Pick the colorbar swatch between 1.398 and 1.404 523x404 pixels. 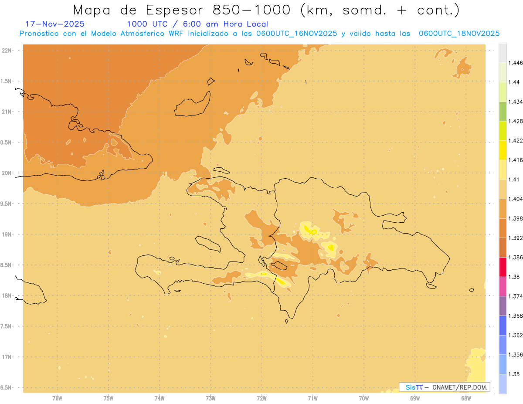[x=503, y=208]
